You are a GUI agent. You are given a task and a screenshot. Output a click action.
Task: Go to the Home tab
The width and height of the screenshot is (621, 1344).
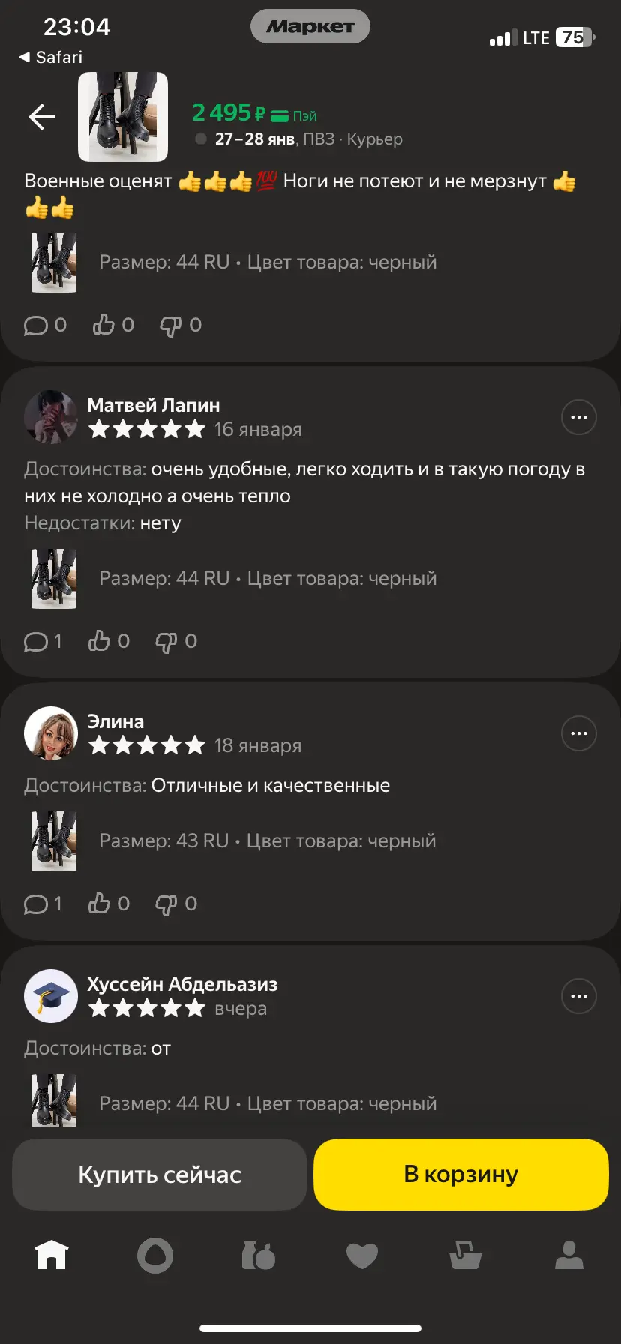(x=52, y=1254)
